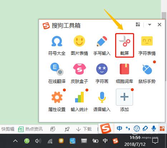The height and width of the screenshot is (148, 167).
Task: Click the Sogou S logo on input bar
Action: click(105, 128)
